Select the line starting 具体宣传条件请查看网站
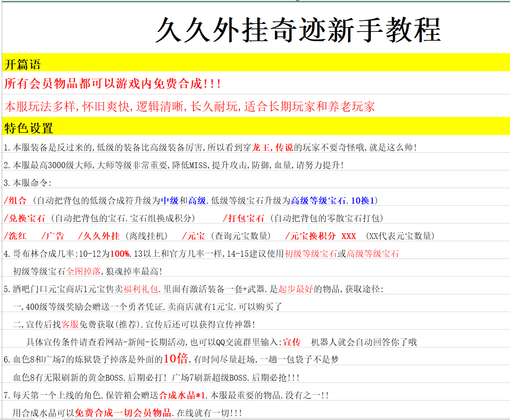The image size is (510, 420). (221, 342)
